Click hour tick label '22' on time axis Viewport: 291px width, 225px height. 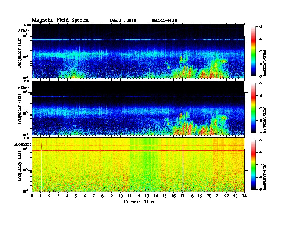(x=227, y=196)
